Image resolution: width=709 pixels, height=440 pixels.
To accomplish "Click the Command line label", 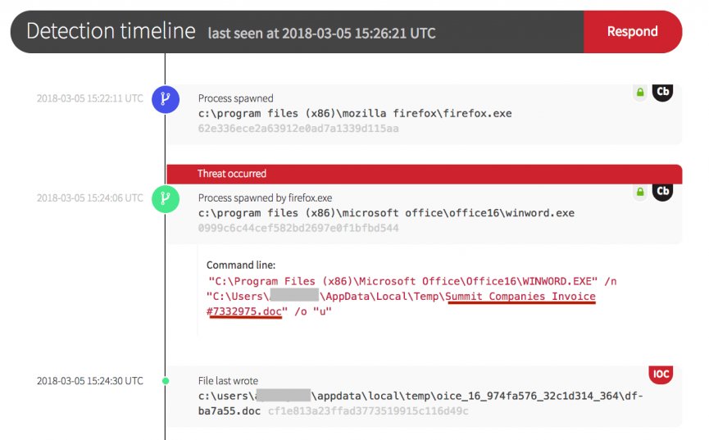I will (x=241, y=265).
